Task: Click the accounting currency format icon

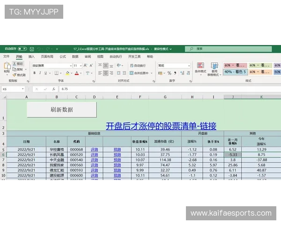Action: point(160,73)
